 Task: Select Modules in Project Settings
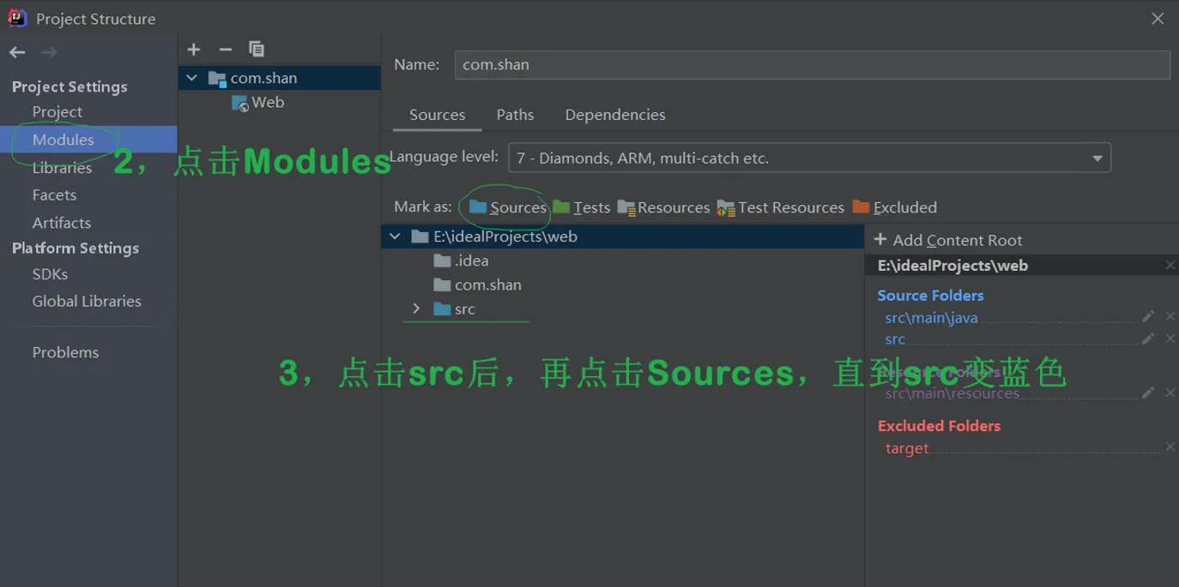[88, 140]
